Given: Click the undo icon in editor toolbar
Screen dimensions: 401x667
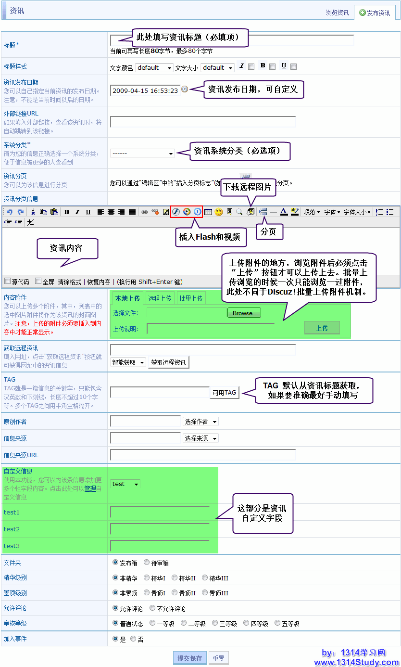Looking at the screenshot, I should [9, 212].
